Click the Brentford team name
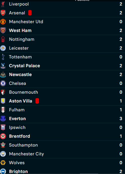This screenshot has width=125, height=174. [20, 136]
